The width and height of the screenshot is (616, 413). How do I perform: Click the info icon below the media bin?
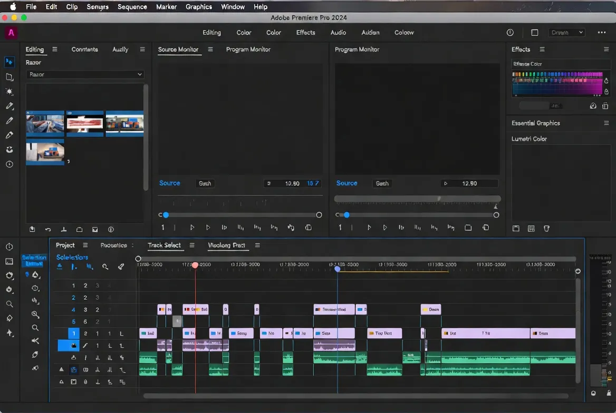tap(111, 229)
